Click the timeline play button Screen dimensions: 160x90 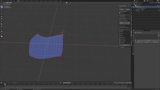tap(67, 83)
